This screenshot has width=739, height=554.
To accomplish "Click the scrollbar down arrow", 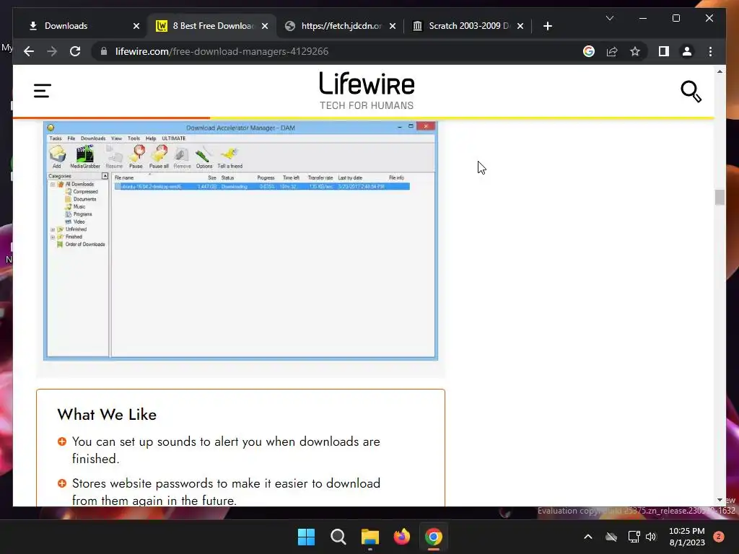I will pyautogui.click(x=720, y=501).
